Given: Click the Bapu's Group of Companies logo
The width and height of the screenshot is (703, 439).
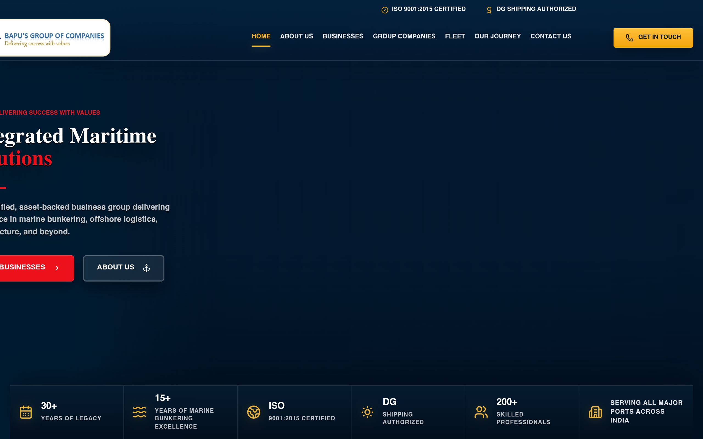Looking at the screenshot, I should [x=55, y=38].
